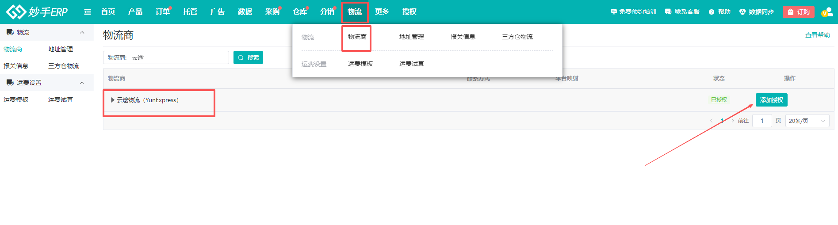Collapse the 物流 sidebar section chevron

coord(82,33)
